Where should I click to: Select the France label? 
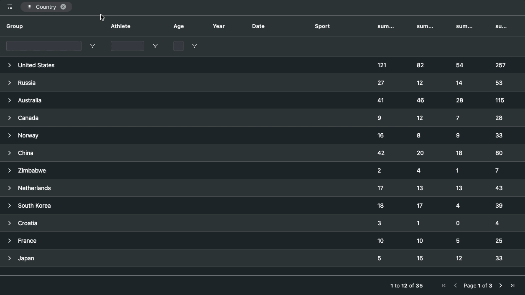[27, 241]
